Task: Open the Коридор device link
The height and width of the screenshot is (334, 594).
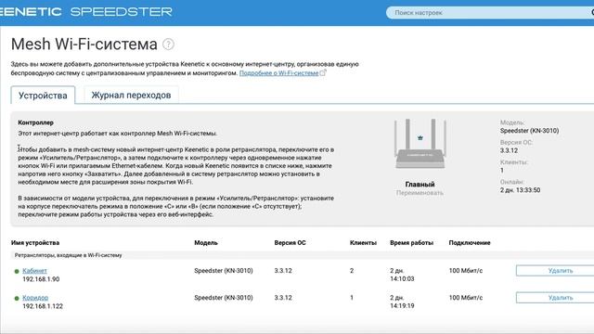Action: pyautogui.click(x=35, y=298)
